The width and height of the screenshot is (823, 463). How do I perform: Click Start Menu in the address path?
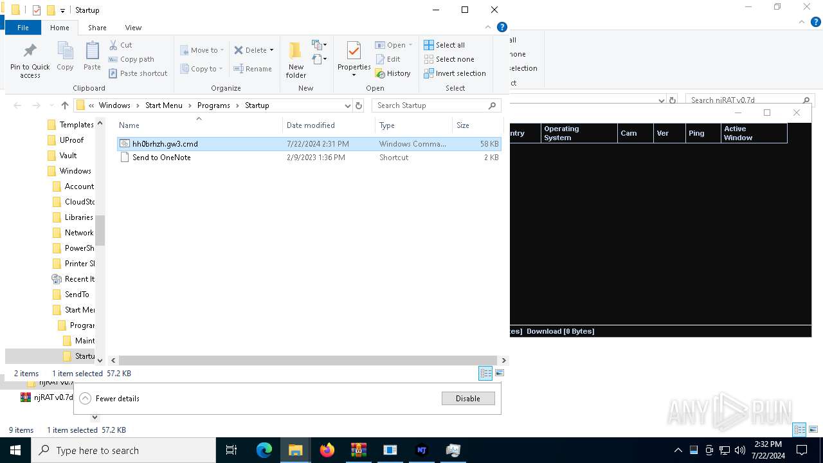[163, 105]
